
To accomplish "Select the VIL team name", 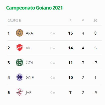I will coord(29,48).
